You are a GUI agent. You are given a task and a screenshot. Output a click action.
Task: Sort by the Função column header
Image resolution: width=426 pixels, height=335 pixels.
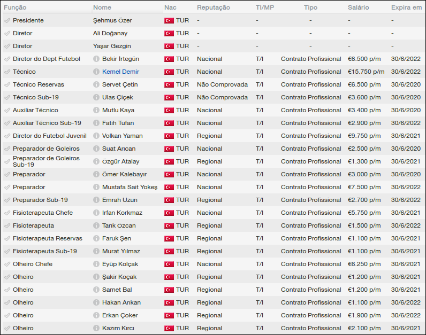click(x=15, y=7)
